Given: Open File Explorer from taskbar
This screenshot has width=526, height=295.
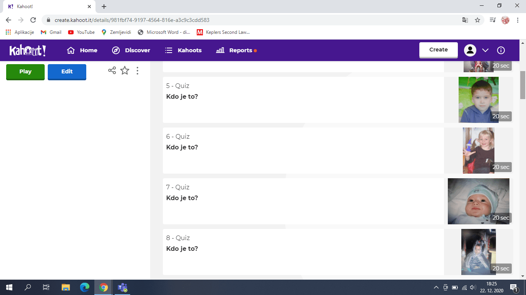Looking at the screenshot, I should [66, 287].
